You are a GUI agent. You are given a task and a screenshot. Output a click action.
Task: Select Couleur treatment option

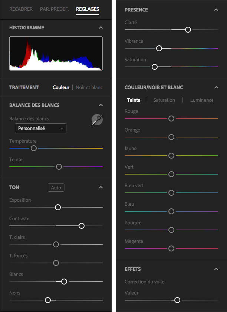(61, 87)
